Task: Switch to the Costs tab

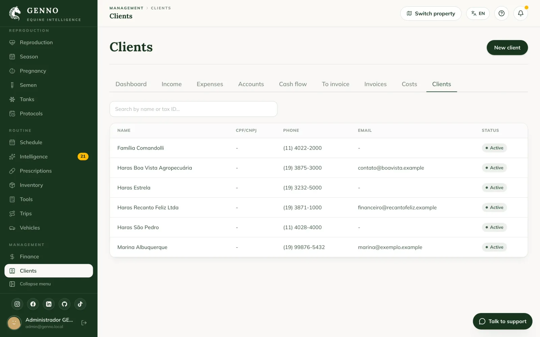Action: 409,84
